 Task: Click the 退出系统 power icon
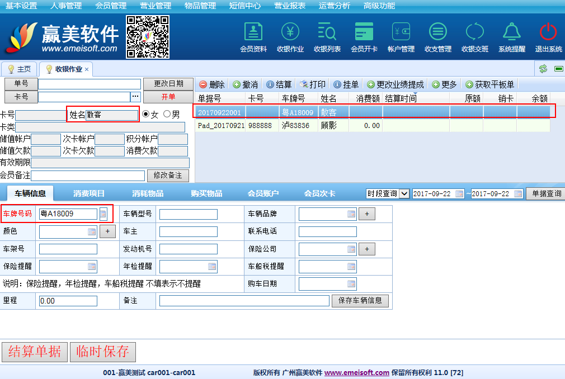[x=548, y=36]
